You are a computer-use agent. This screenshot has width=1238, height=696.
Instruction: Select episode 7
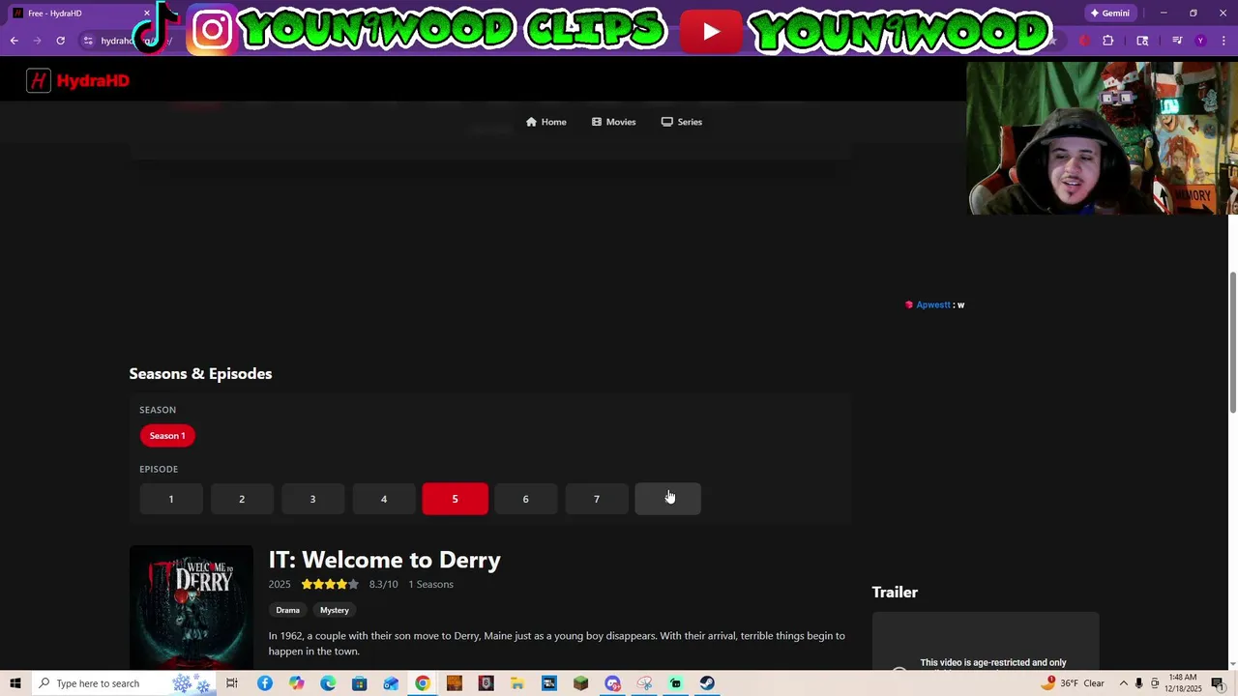(597, 499)
